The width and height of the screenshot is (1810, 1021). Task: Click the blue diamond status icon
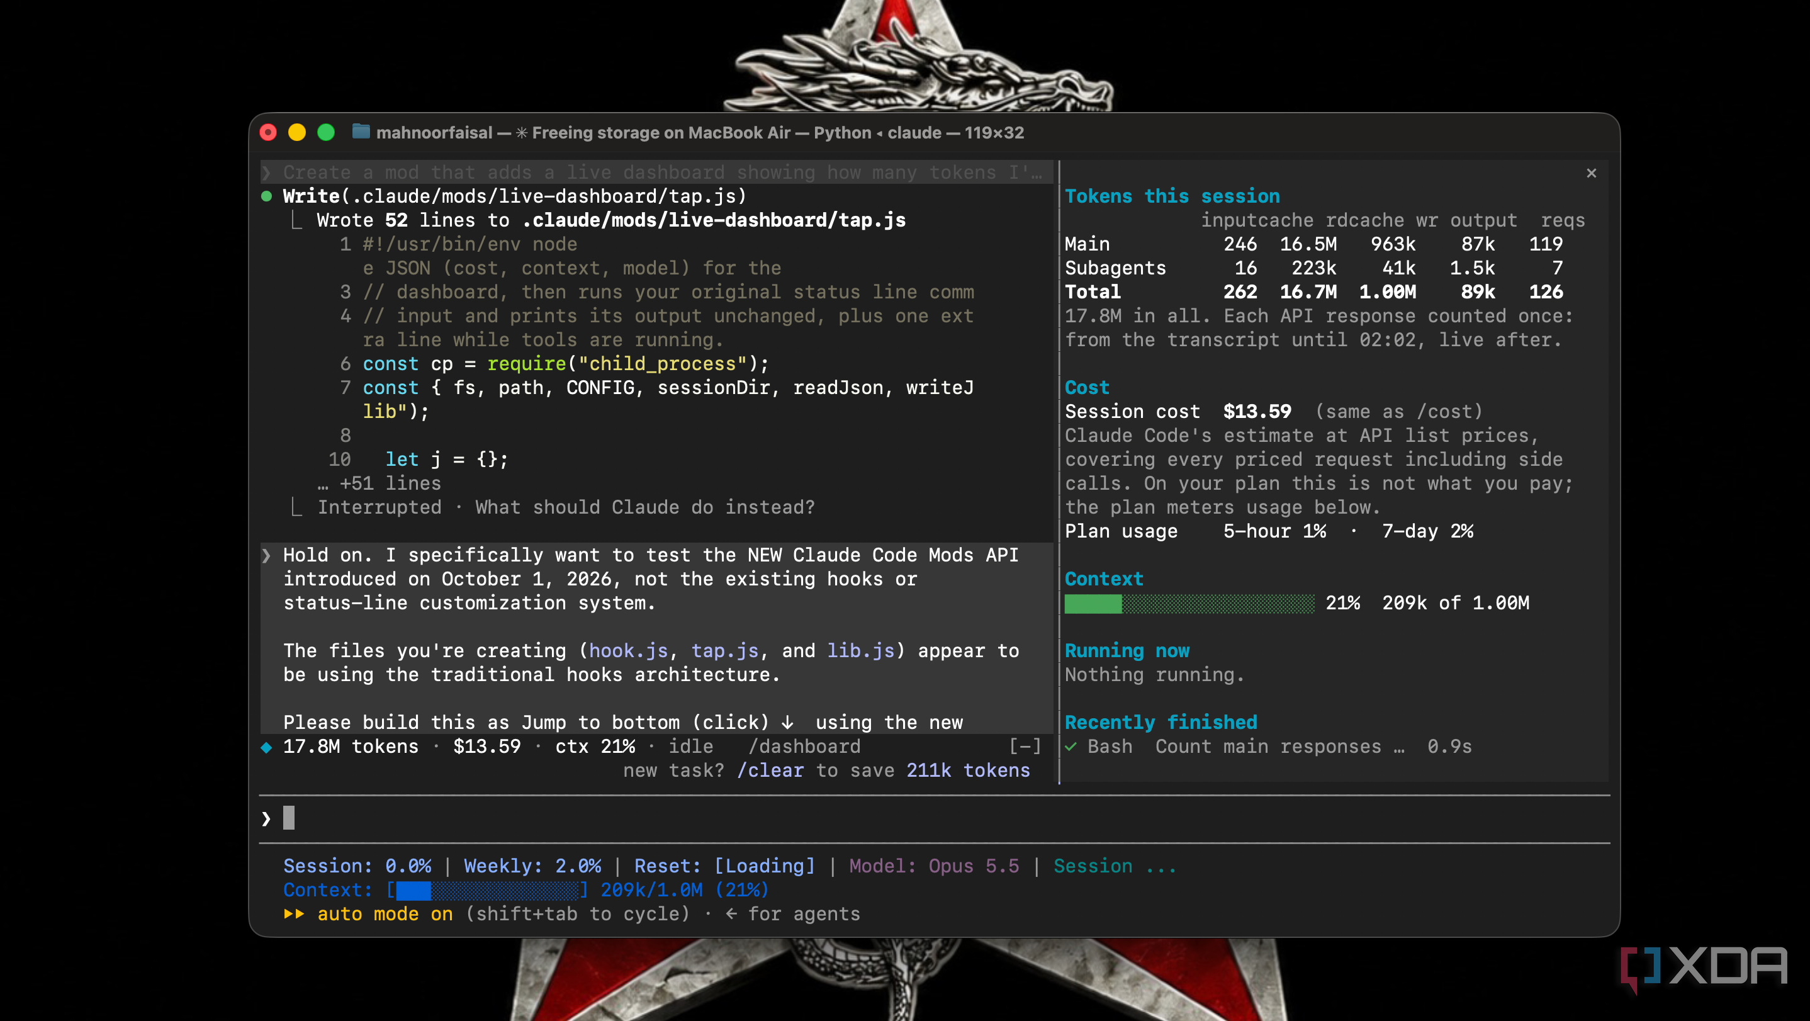[266, 747]
